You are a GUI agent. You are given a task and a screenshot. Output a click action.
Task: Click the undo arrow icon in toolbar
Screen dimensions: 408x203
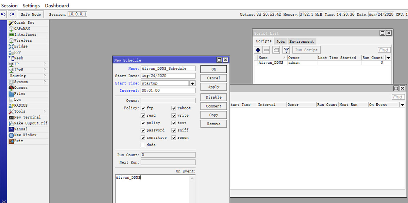[x=3, y=15]
